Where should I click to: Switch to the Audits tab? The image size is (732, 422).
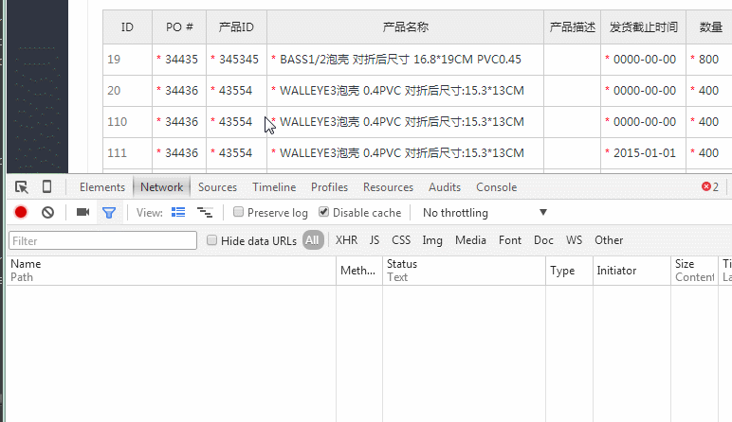pos(445,187)
